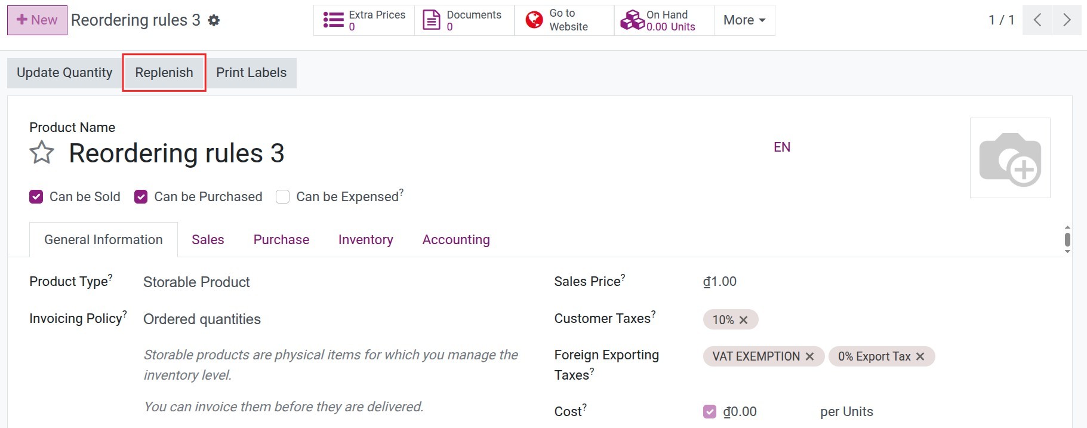This screenshot has width=1087, height=428.
Task: Mark product as favorite with star icon
Action: 42,153
